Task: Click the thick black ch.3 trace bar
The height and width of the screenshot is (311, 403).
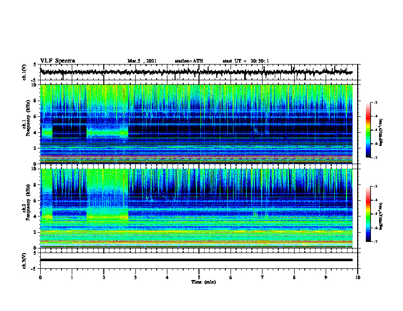Action: click(196, 260)
